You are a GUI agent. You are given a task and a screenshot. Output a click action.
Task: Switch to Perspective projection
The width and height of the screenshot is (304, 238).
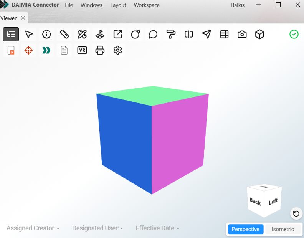point(246,229)
